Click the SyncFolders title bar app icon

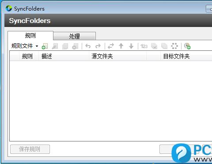[9, 8]
